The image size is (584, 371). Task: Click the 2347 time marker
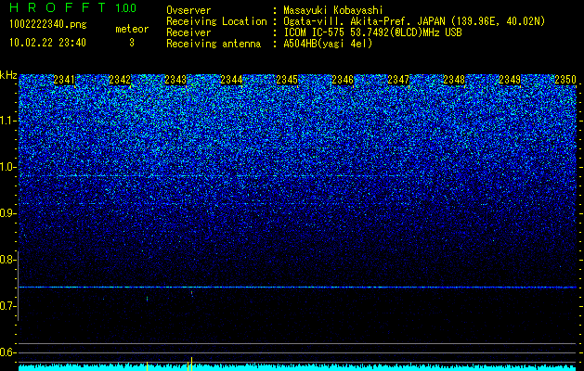[398, 80]
